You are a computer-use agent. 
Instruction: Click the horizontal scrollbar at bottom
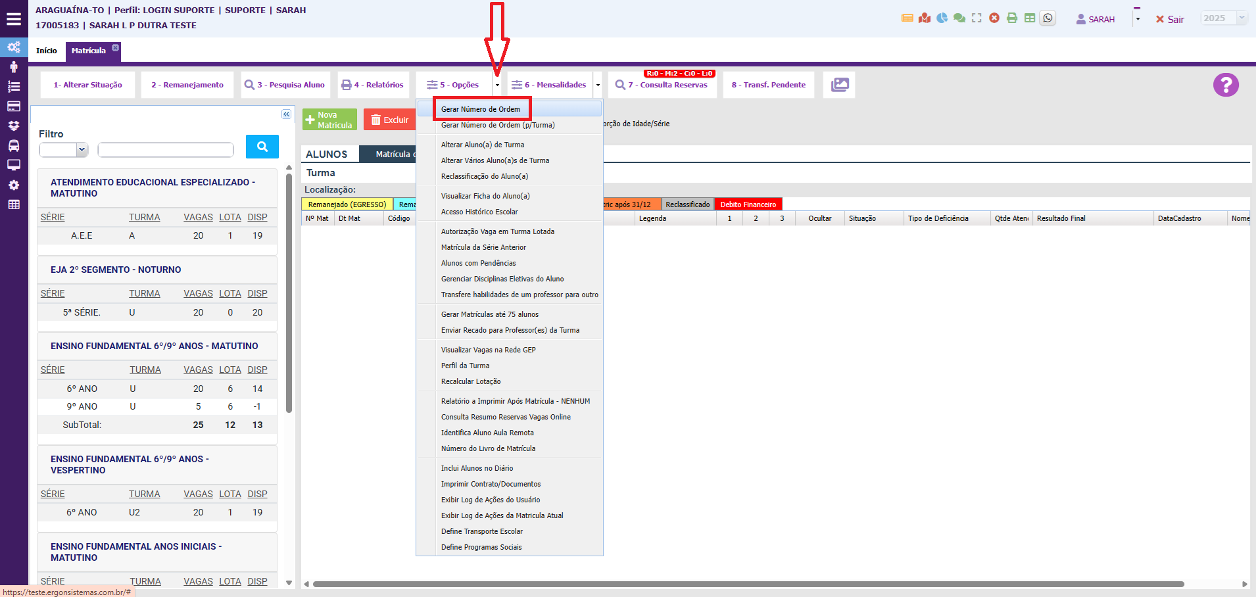point(748,584)
